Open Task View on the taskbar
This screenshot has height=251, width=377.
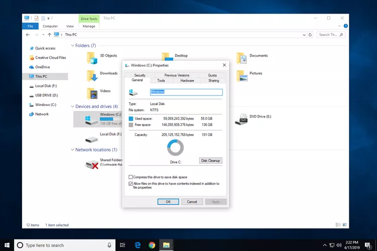click(122, 245)
